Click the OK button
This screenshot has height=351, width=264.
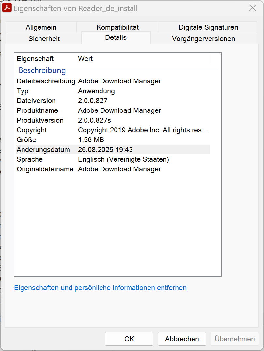coord(129,339)
